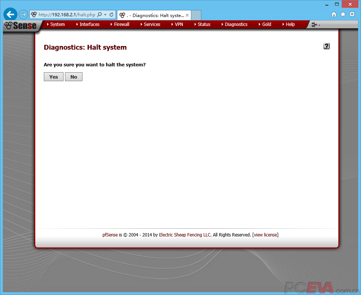Open the Interfaces menu

tap(90, 24)
